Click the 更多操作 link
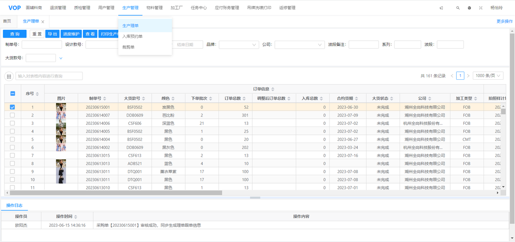 (x=505, y=21)
